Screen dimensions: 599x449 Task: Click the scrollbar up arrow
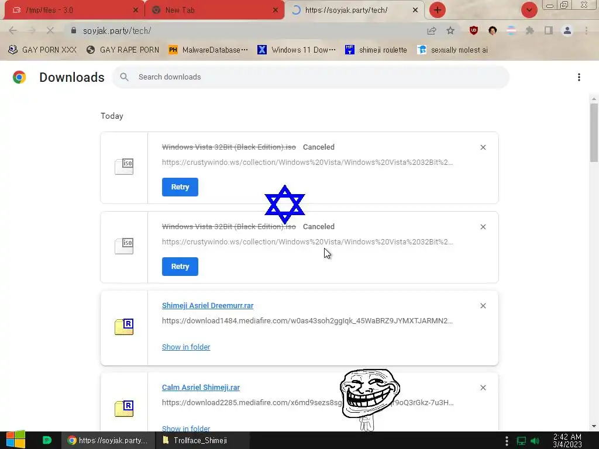click(x=594, y=99)
